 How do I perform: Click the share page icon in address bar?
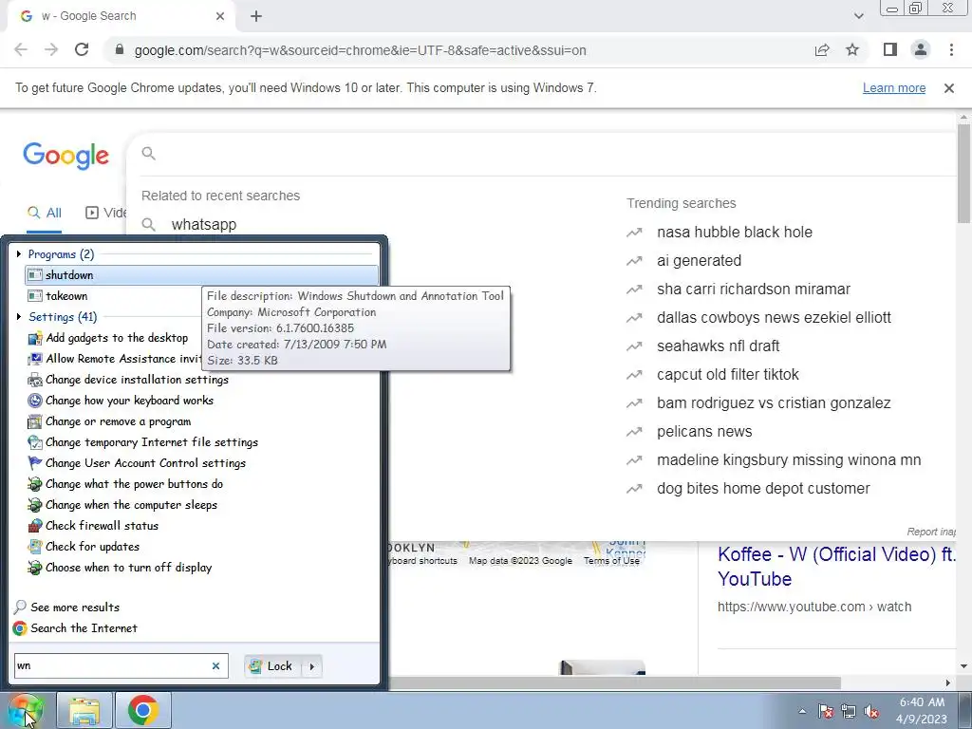[x=822, y=50]
